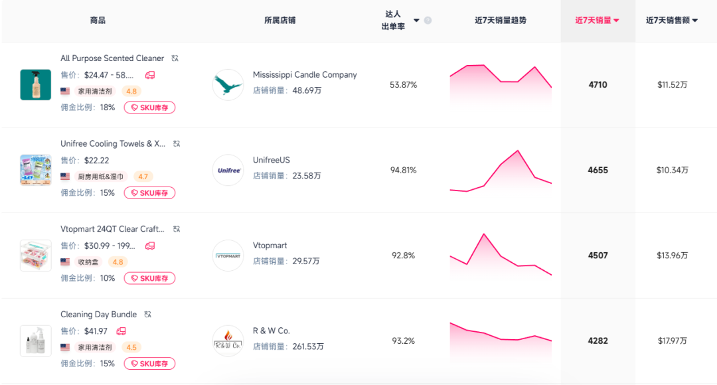Click 家用清洁剂 category tag in first row
The height and width of the screenshot is (385, 717).
(x=95, y=91)
